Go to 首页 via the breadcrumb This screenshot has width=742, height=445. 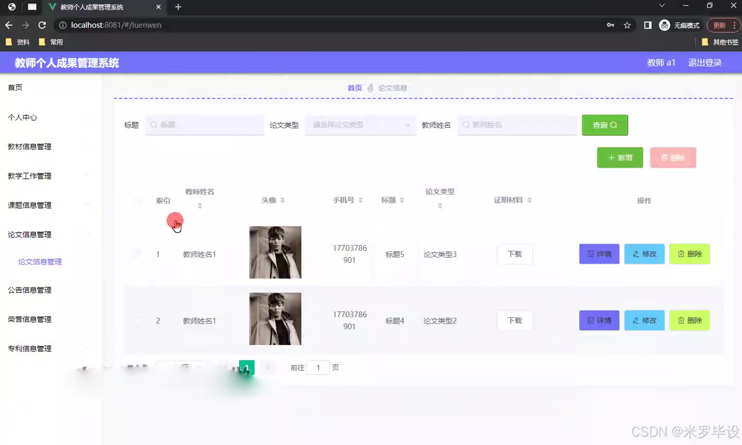tap(355, 88)
